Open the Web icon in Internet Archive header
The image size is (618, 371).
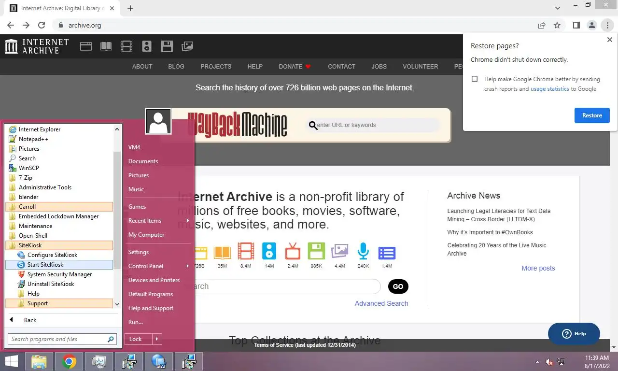click(x=86, y=46)
